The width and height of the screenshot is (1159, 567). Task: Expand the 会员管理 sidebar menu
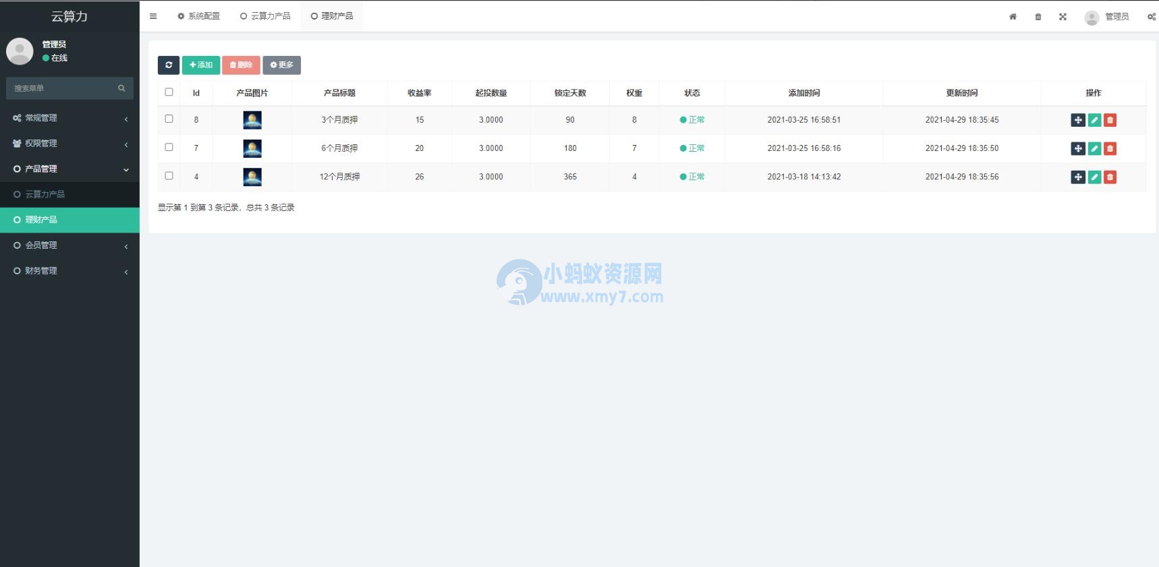(x=69, y=245)
